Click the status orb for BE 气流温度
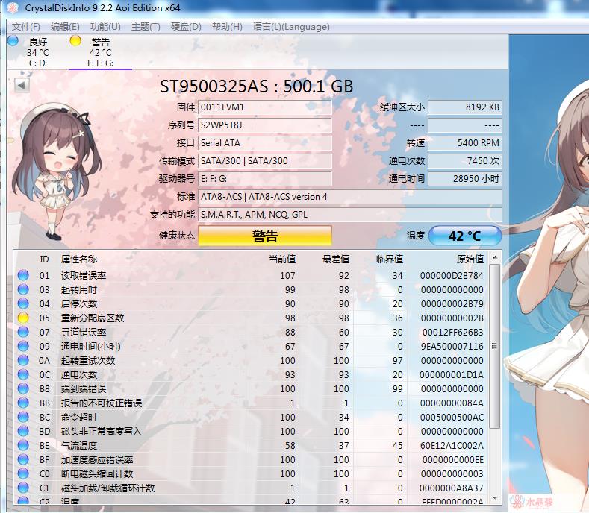Screen dimensions: 589x513 [23, 445]
